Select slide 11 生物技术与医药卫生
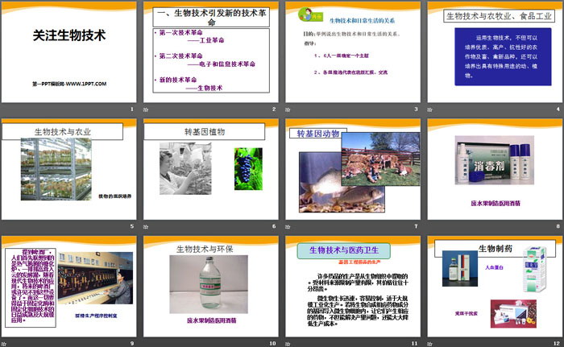564x347 pixels. click(x=353, y=287)
